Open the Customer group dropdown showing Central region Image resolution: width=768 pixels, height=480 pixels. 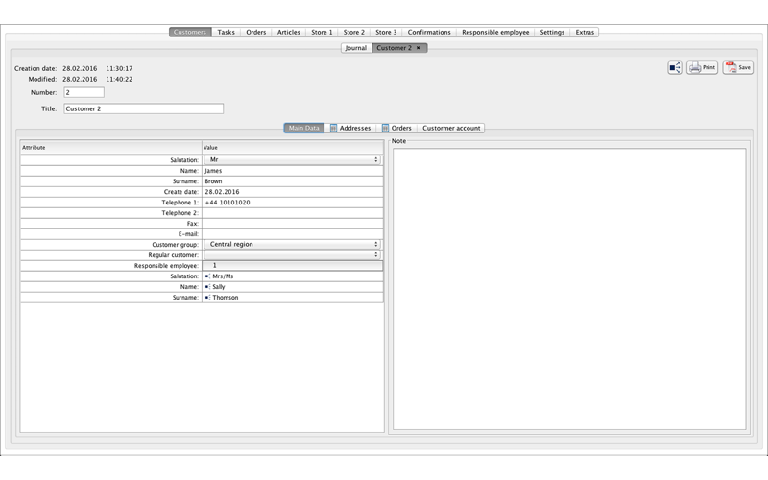click(293, 244)
